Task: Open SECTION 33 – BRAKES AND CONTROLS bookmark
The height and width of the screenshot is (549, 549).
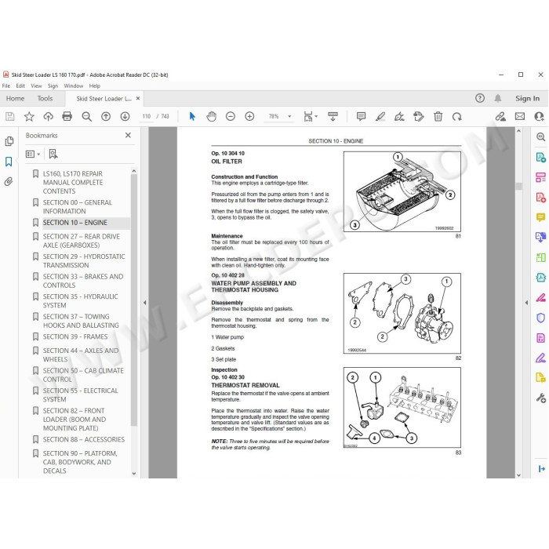Action: pos(83,281)
